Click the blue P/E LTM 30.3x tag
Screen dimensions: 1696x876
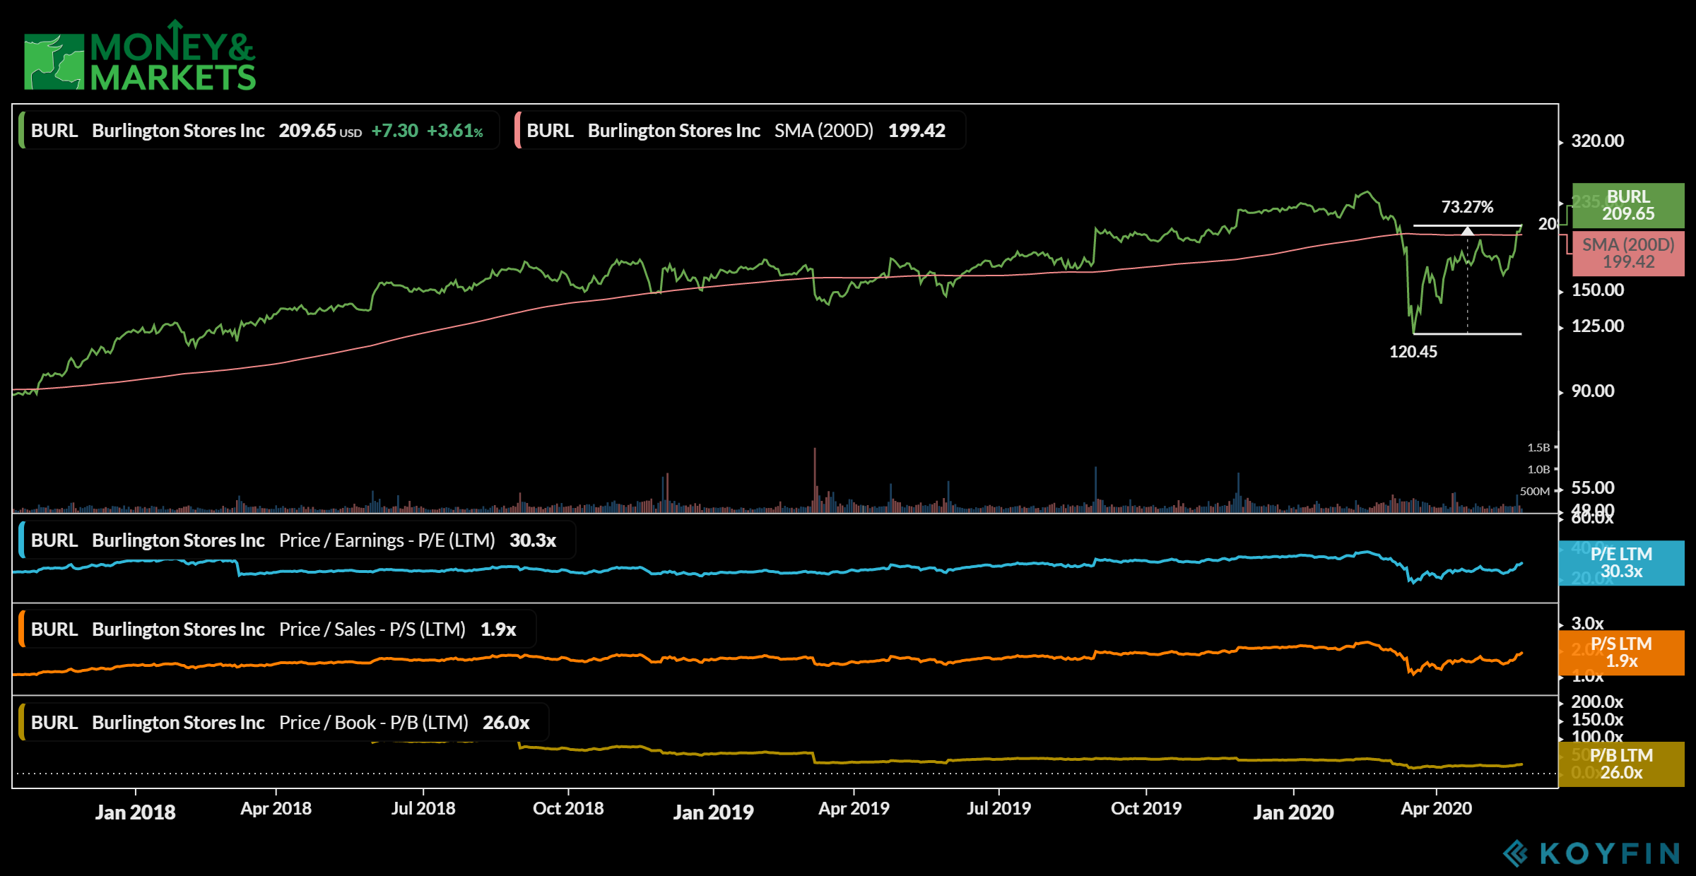1621,563
